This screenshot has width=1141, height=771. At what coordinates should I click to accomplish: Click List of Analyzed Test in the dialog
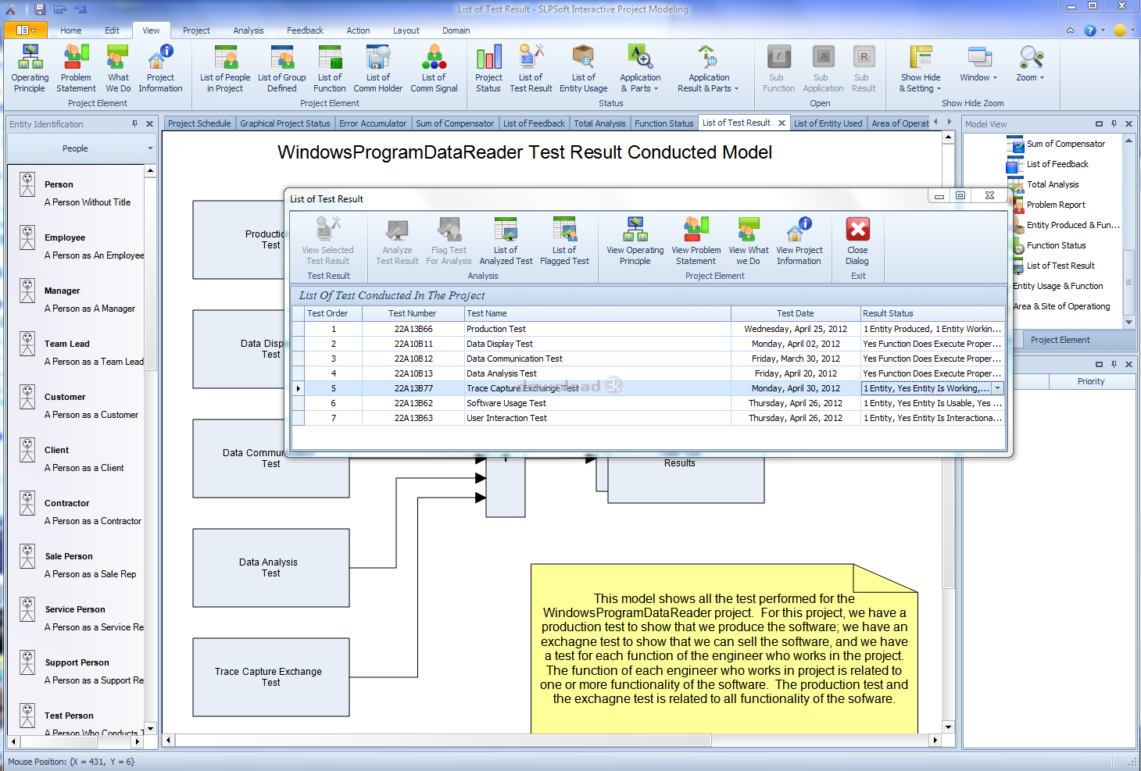[506, 241]
